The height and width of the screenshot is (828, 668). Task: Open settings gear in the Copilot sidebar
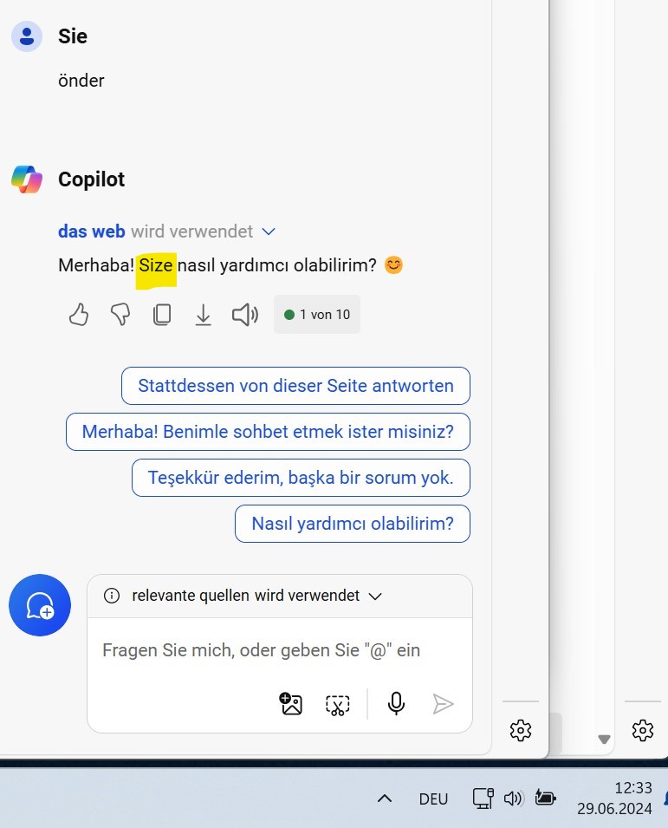coord(520,730)
